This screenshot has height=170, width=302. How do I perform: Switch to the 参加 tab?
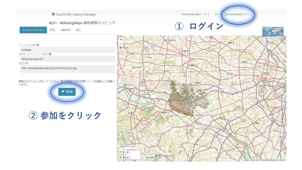(52, 30)
